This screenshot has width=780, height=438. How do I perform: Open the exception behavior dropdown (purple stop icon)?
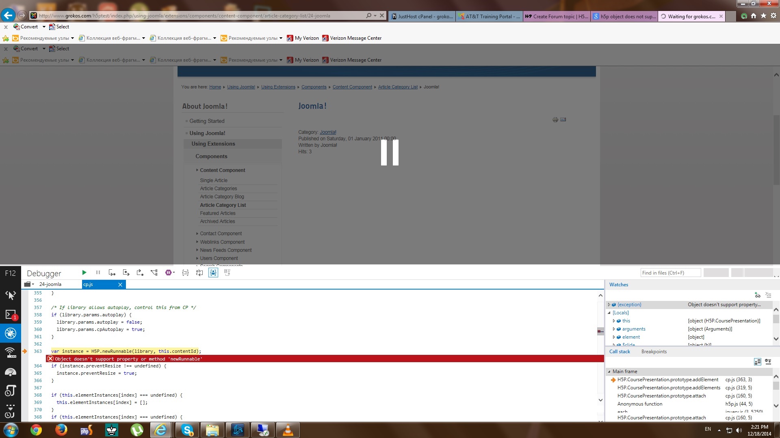[x=170, y=273]
